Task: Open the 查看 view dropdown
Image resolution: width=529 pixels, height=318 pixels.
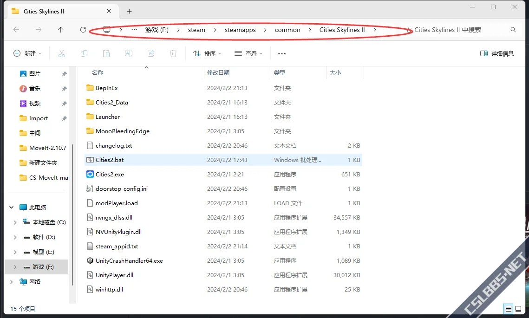Action: pyautogui.click(x=248, y=53)
